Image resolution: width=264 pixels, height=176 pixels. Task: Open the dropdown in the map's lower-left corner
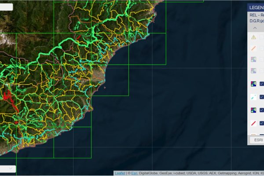pyautogui.click(x=8, y=169)
